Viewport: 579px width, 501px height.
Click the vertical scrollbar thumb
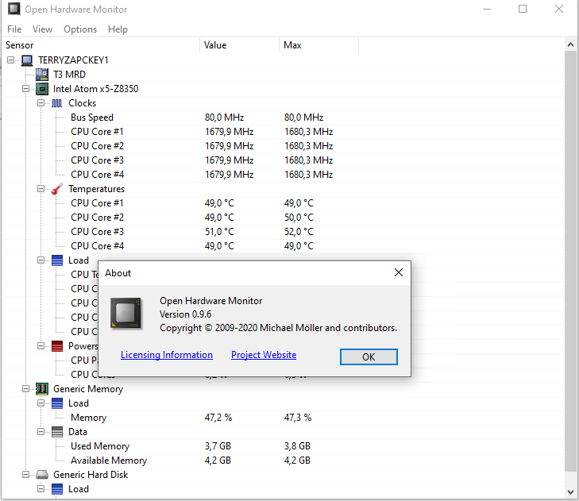pos(570,261)
